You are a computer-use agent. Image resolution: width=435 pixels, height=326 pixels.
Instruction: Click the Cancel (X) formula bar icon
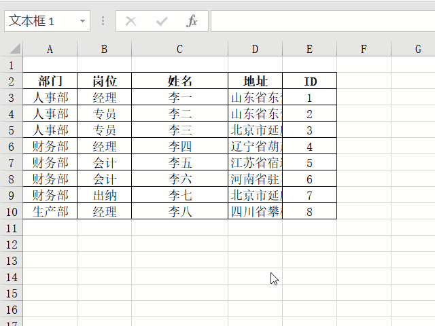click(130, 21)
